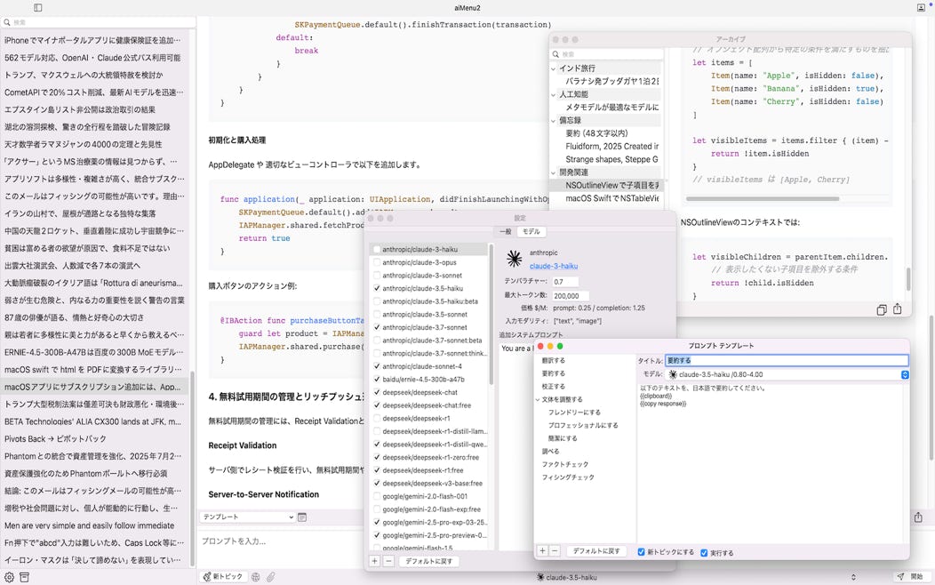Click the anthropic starburst logo in 設定 window
The image size is (935, 585).
[514, 259]
